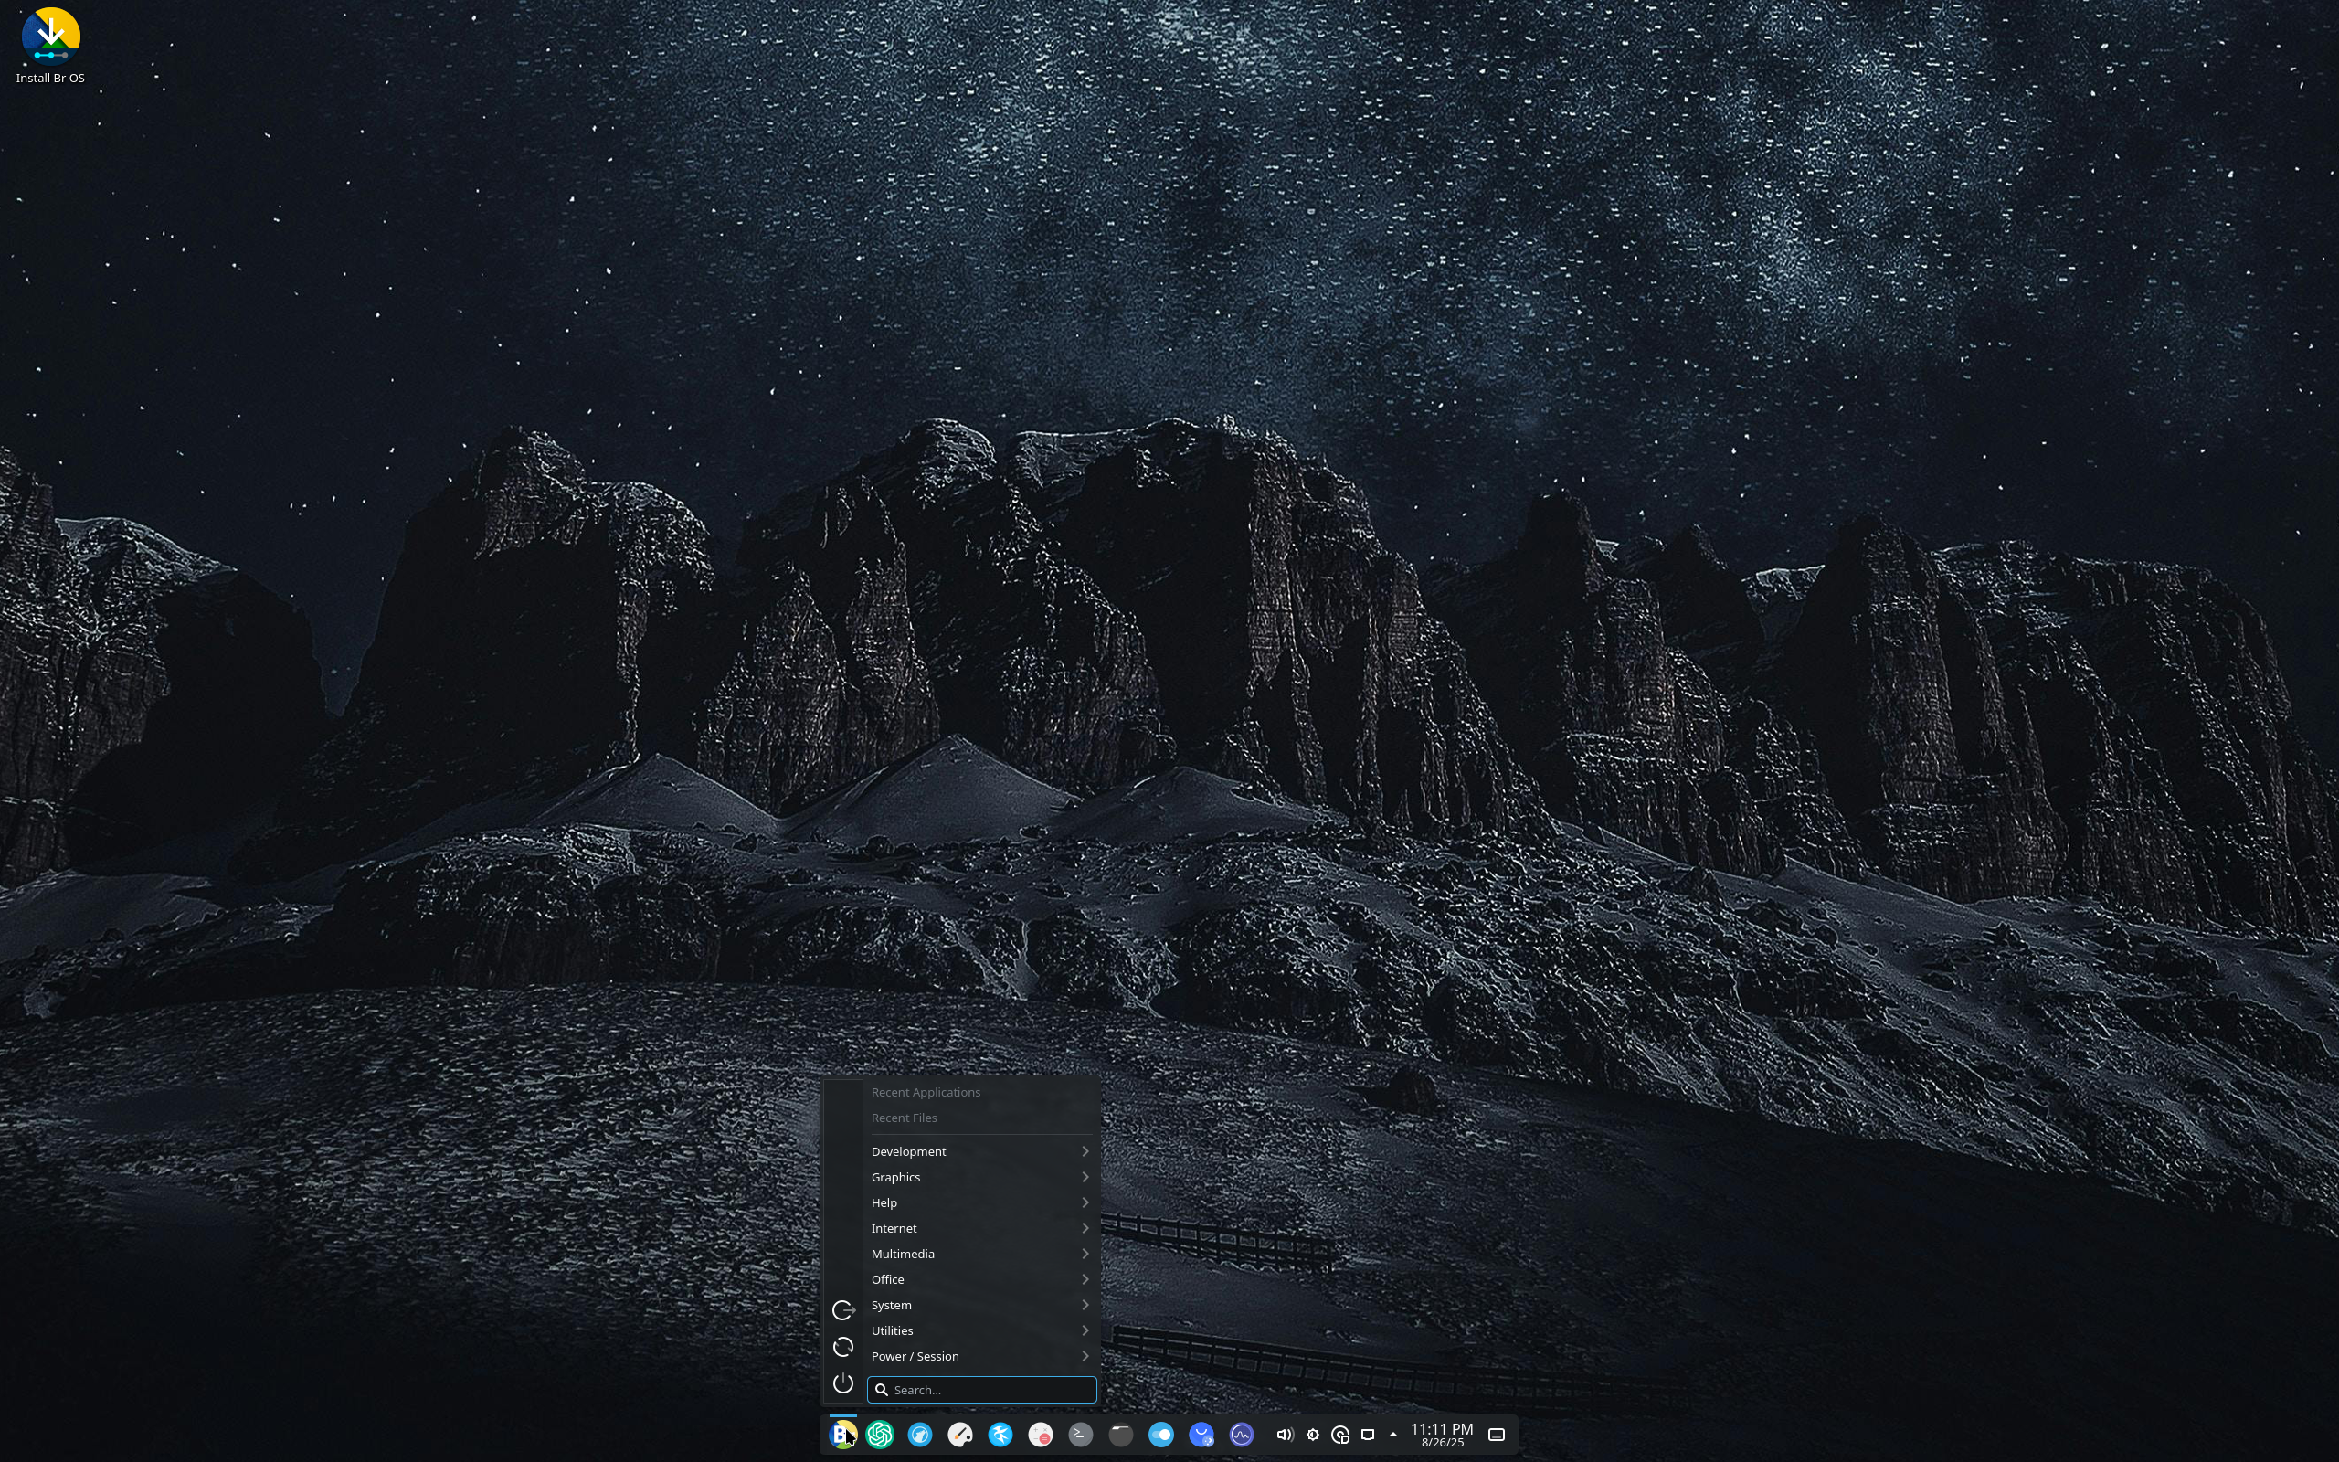Screen dimensions: 2339x1462
Task: Click the logout icon in the launcher menu
Action: pyautogui.click(x=842, y=1310)
